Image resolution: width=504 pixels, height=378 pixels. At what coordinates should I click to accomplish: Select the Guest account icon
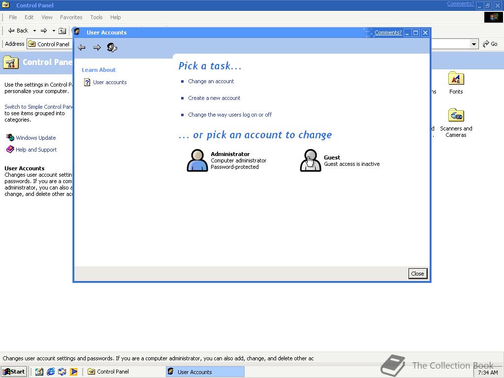(311, 160)
